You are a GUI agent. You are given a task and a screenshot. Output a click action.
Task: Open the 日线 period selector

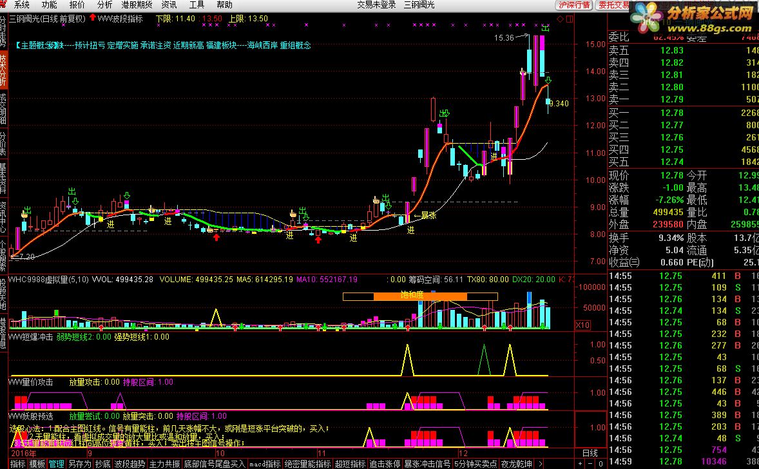click(590, 453)
